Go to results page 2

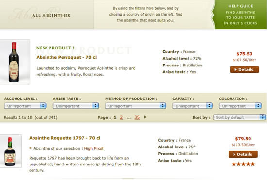121,117
